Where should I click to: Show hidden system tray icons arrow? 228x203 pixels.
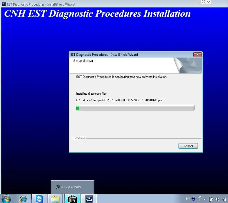click(204, 199)
